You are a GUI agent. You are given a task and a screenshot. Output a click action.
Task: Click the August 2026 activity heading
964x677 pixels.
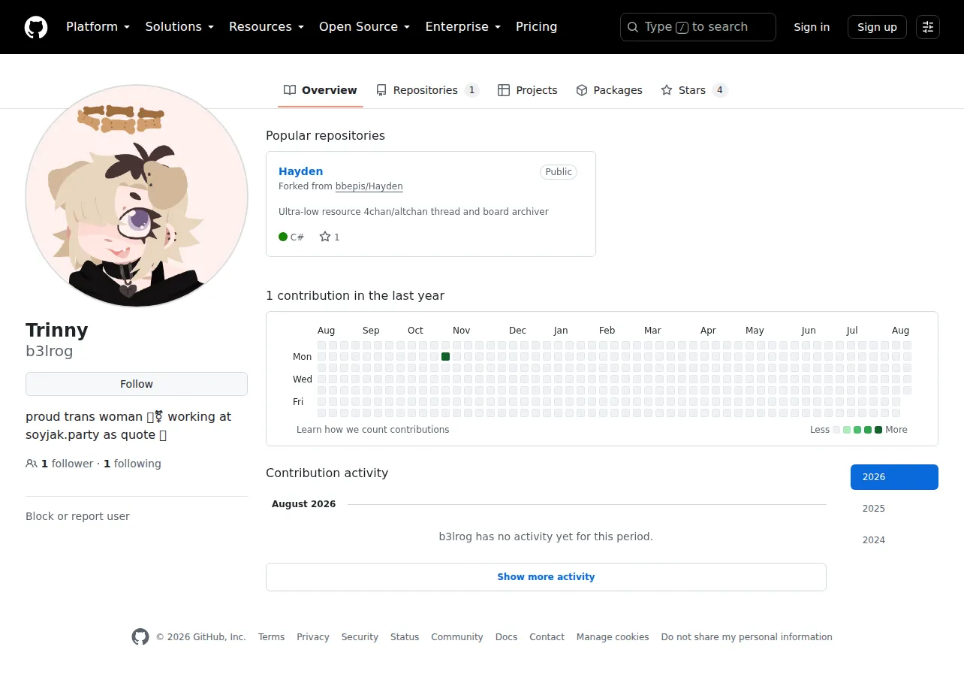304,504
